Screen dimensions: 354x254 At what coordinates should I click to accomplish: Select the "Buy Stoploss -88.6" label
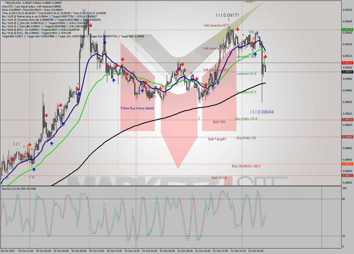pos(246,166)
